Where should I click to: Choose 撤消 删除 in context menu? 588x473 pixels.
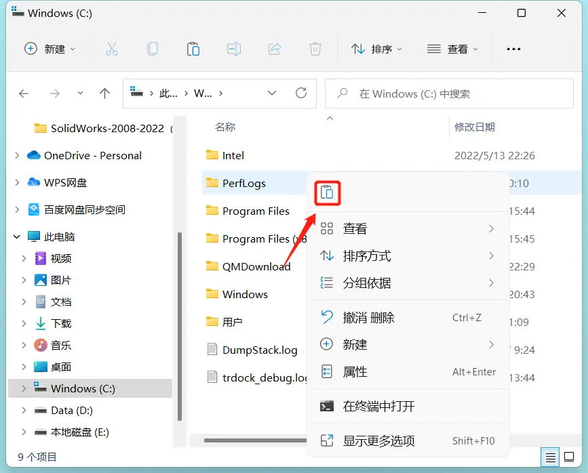408,317
